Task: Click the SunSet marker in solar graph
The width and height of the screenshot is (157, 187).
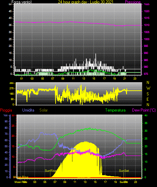Action: [124, 171]
